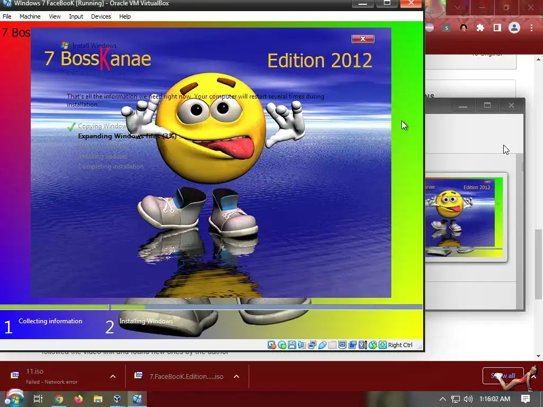Open the Chrome three-dot menu
The height and width of the screenshot is (407, 543).
coord(531,28)
